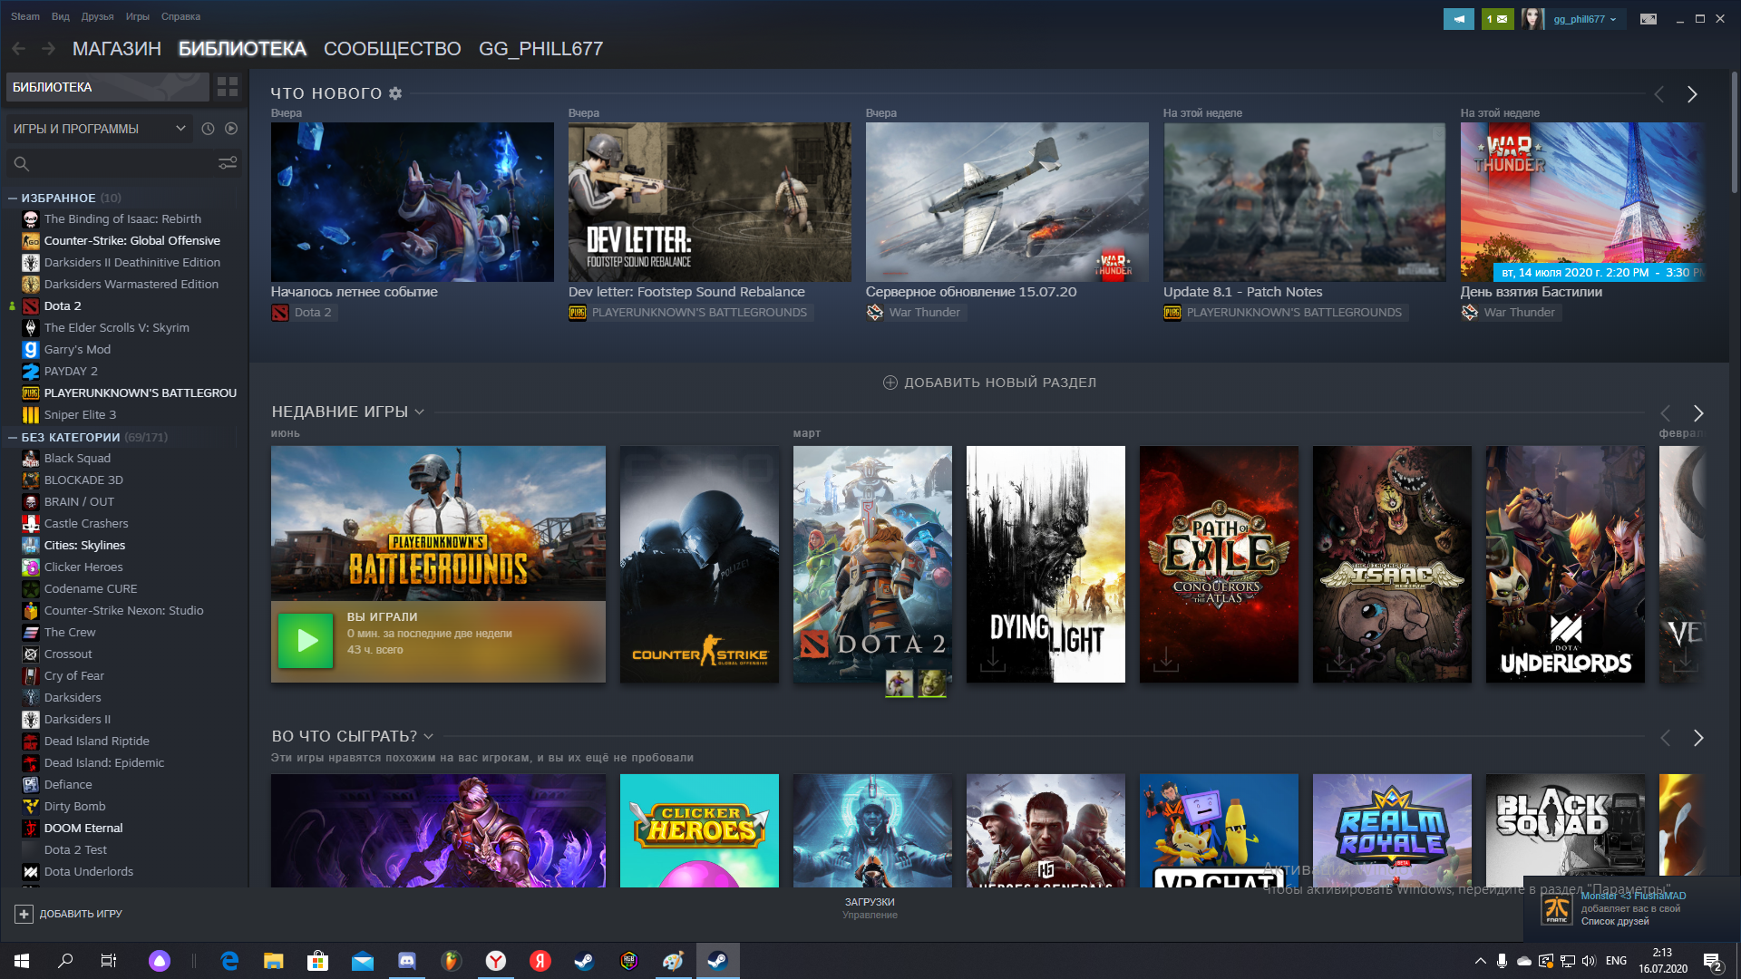Image resolution: width=1741 pixels, height=979 pixels.
Task: Click the library search field
Action: pos(113,163)
